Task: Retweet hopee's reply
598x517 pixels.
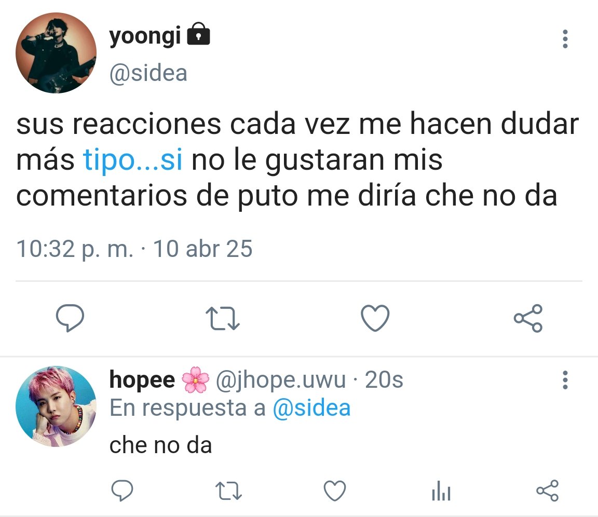Action: [228, 491]
